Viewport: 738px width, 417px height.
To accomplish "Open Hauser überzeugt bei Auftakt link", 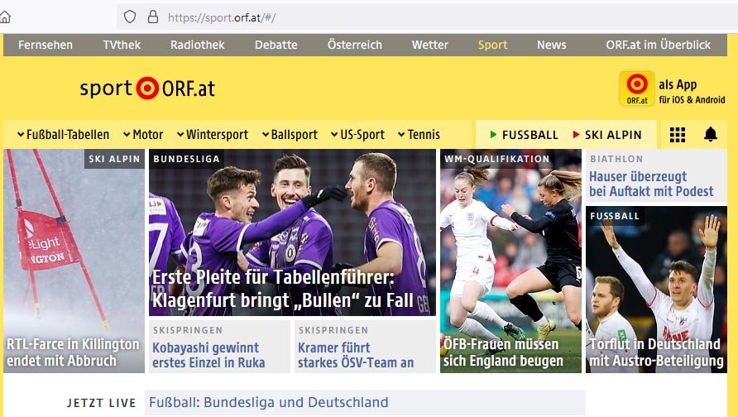I will [x=651, y=184].
